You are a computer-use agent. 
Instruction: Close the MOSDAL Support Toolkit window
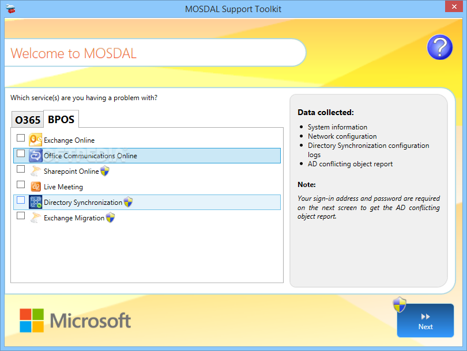click(x=454, y=6)
